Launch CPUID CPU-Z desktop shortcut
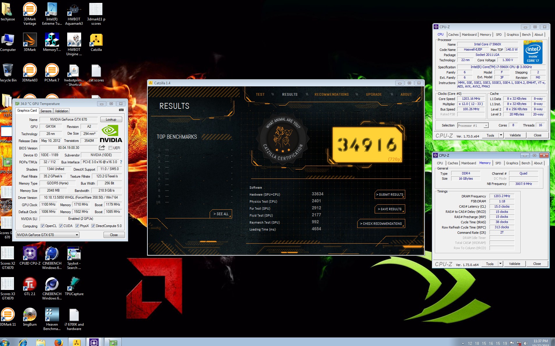This screenshot has width=555, height=346. (x=30, y=256)
